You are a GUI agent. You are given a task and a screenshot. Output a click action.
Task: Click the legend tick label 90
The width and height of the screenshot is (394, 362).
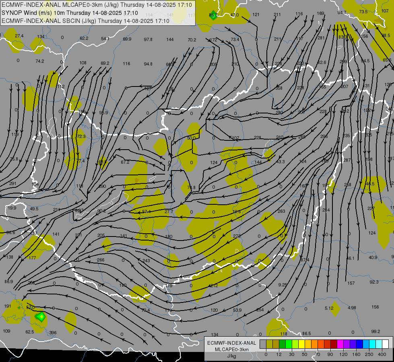(330, 354)
